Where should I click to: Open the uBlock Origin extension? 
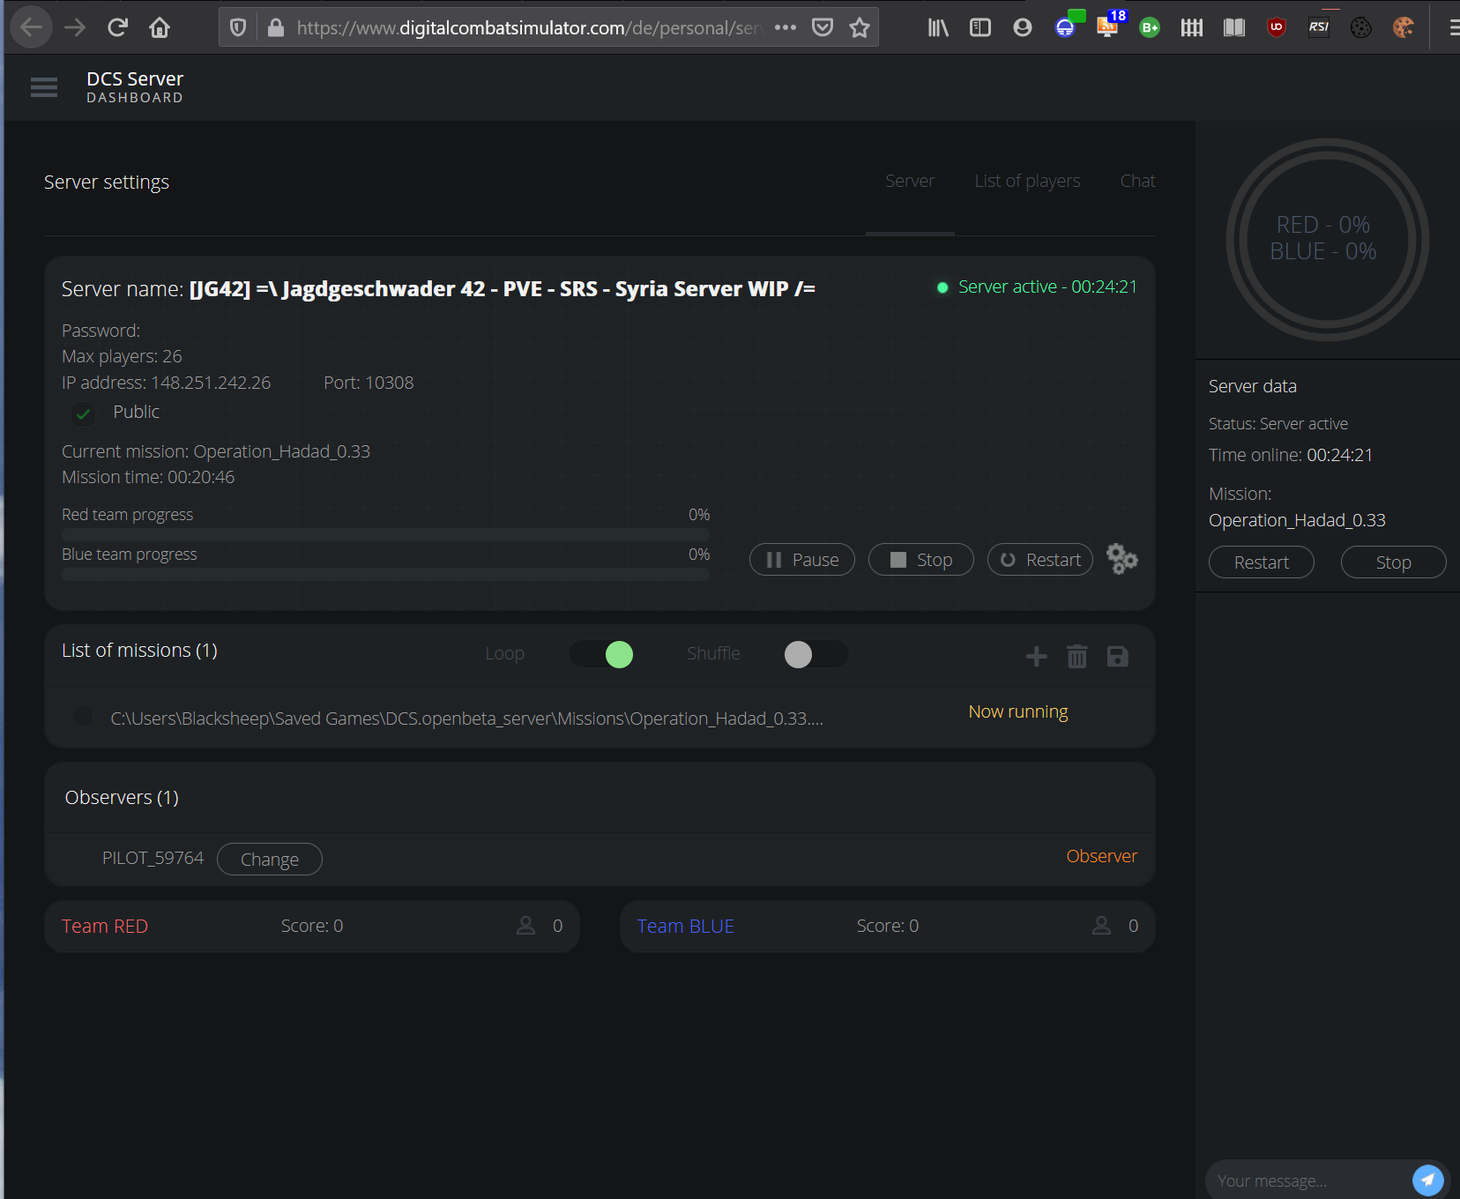pos(1277,27)
